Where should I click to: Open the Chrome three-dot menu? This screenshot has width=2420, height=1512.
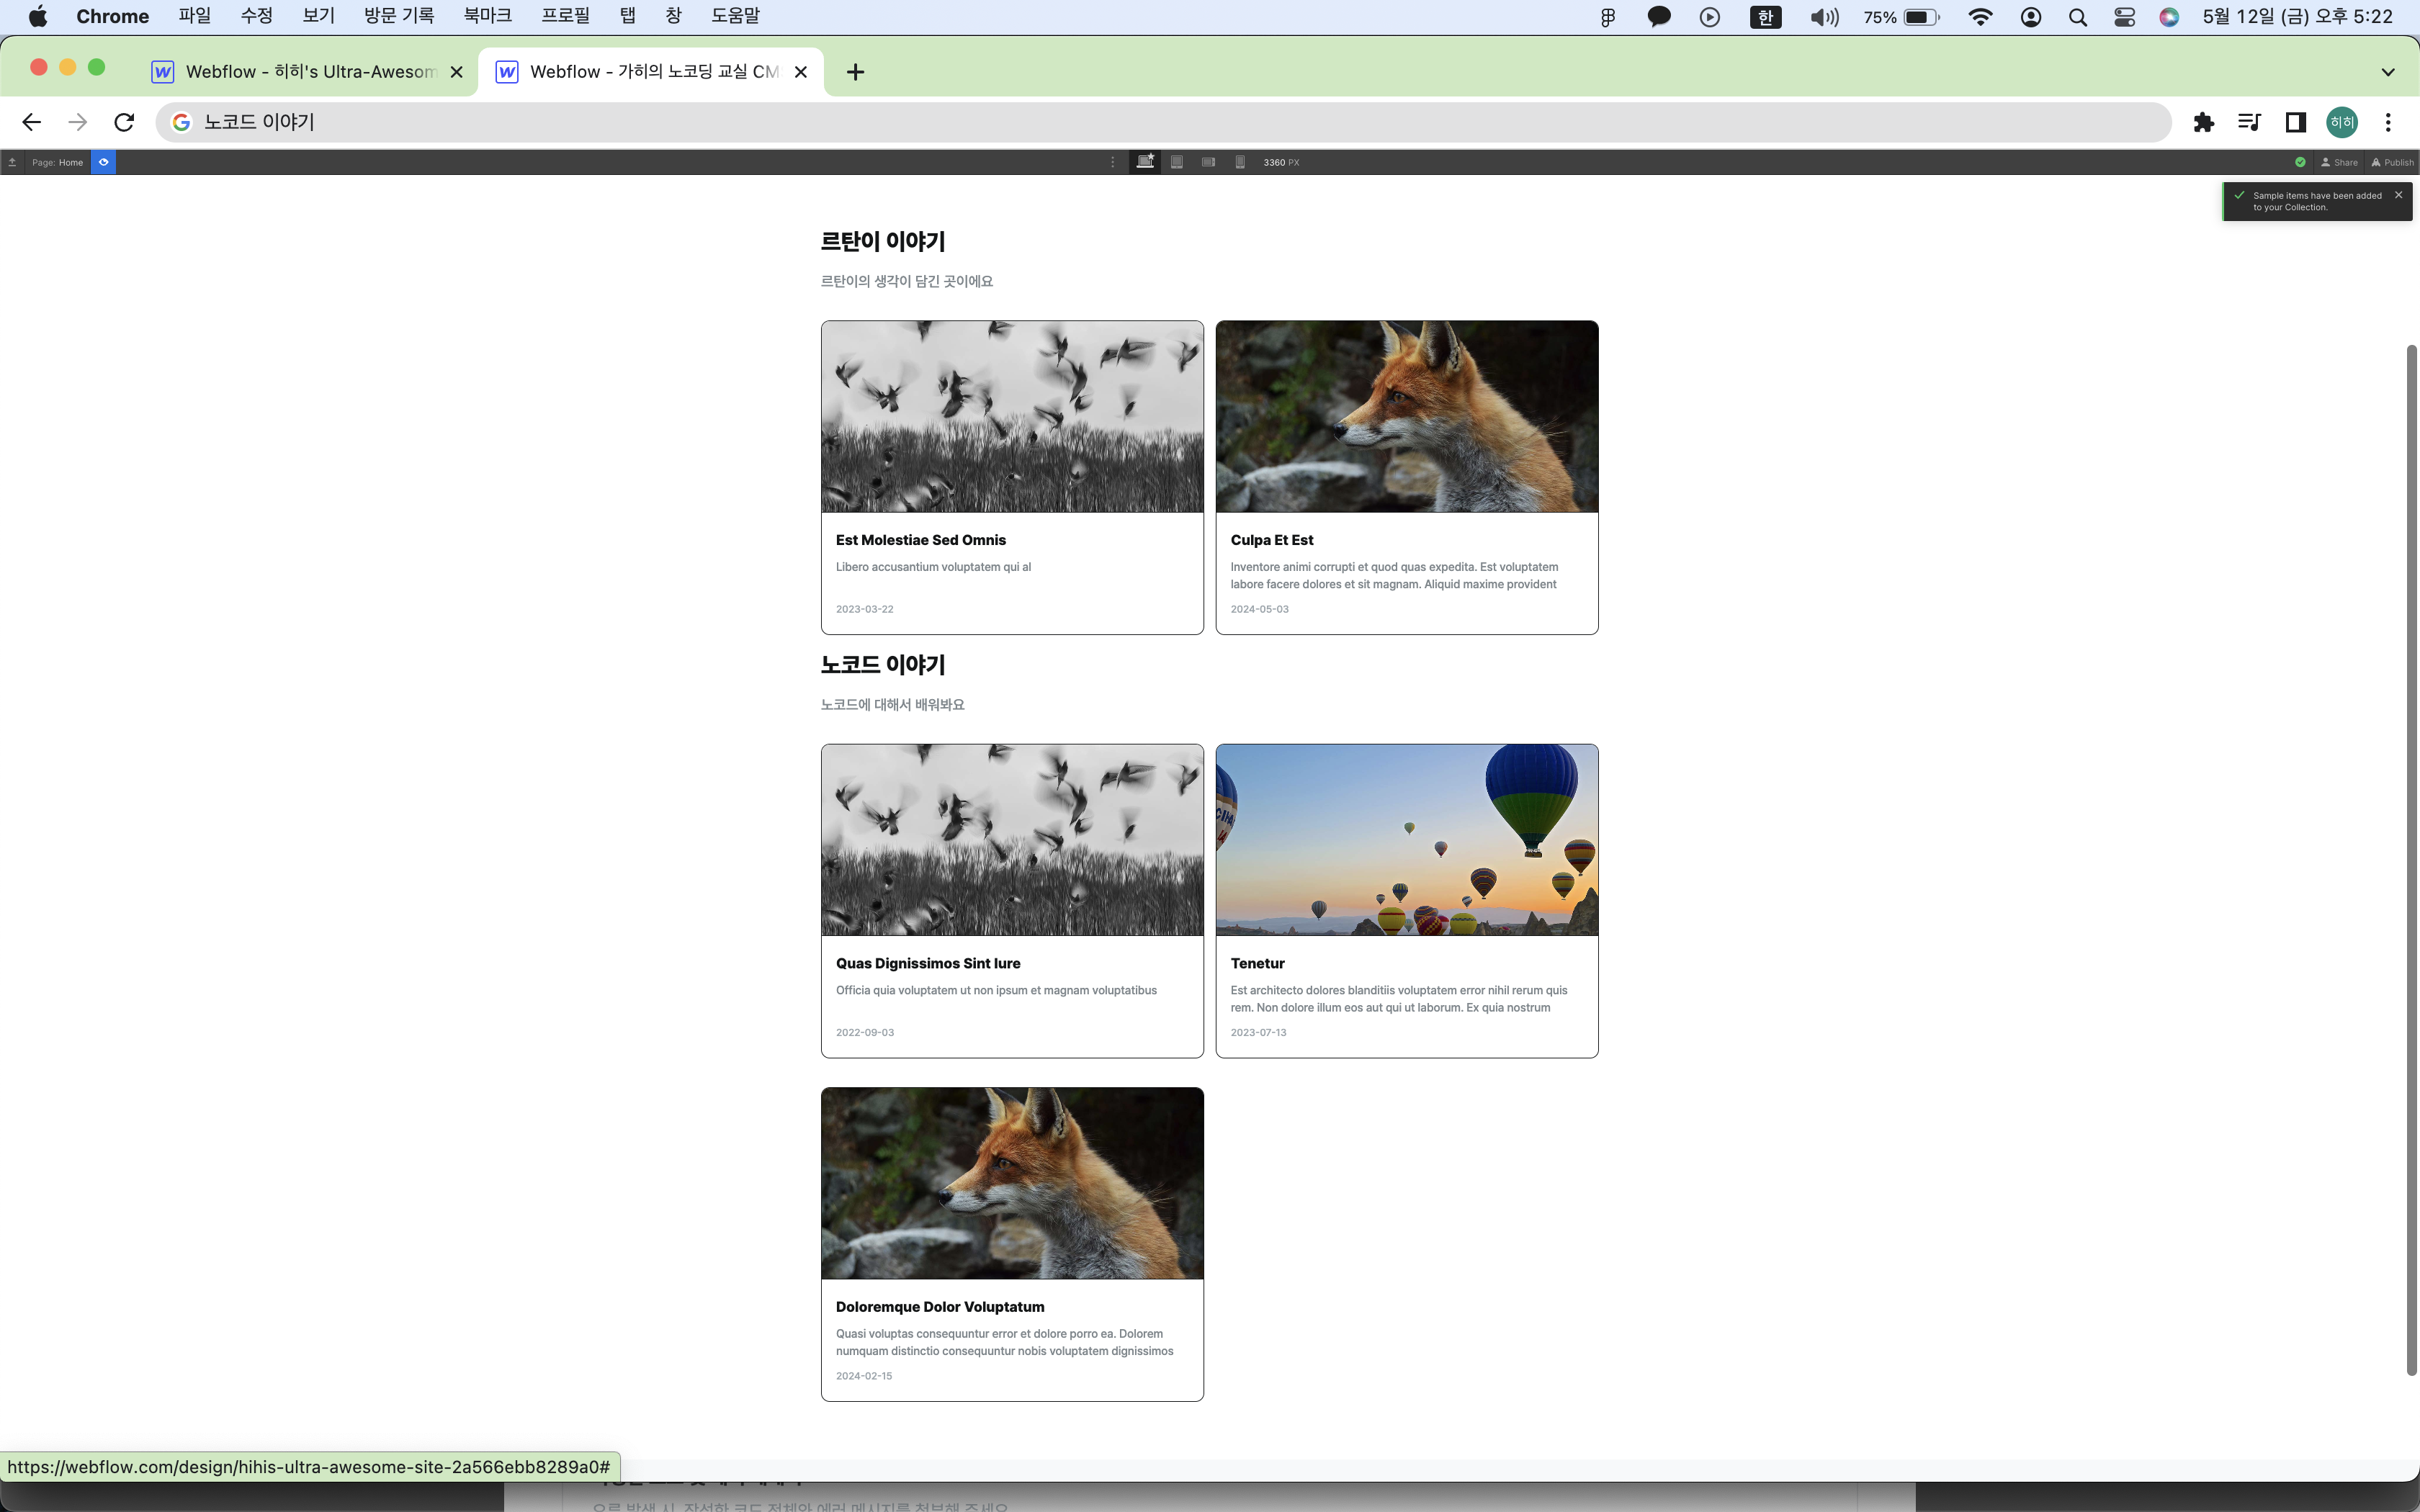(2388, 122)
